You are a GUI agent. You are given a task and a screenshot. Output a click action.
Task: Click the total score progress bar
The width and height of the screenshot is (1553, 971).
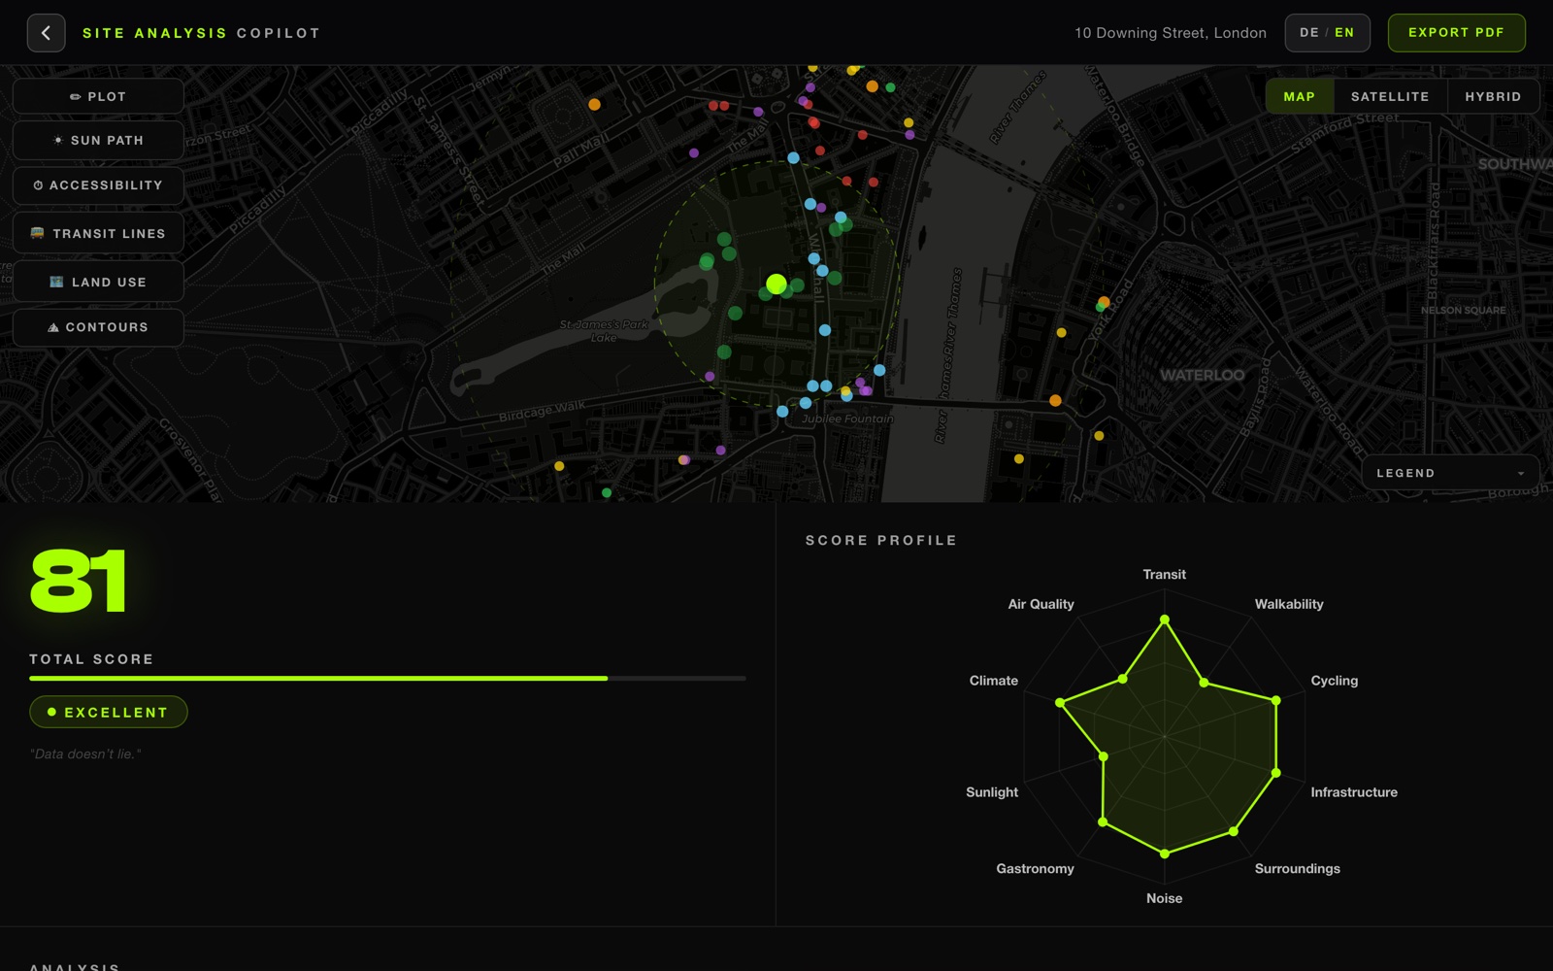point(387,678)
